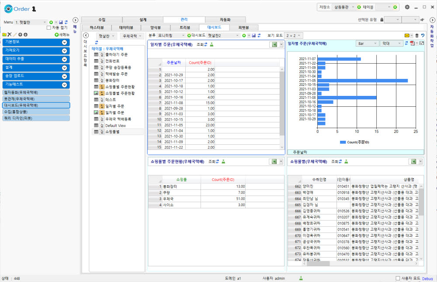Click 조회 in 일자별 주문(우체국택배) grid panel

pos(202,44)
